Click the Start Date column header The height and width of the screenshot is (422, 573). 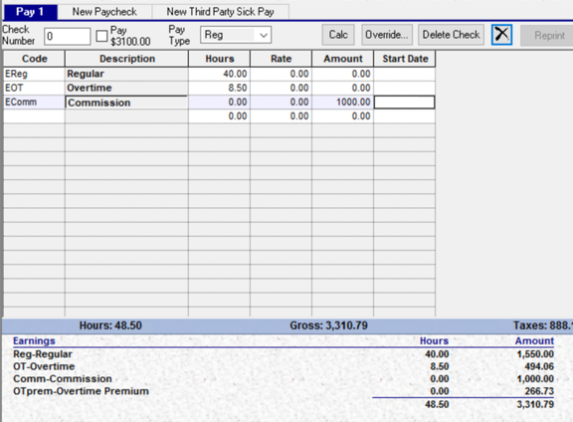click(405, 59)
